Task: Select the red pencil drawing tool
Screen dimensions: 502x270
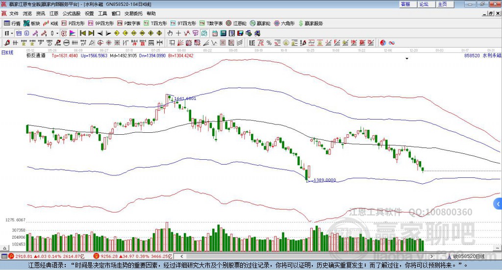Action: click(7, 43)
